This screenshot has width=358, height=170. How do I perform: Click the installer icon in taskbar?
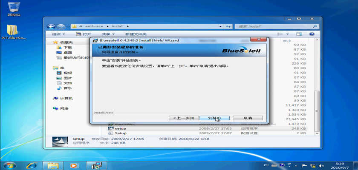pos(96,165)
